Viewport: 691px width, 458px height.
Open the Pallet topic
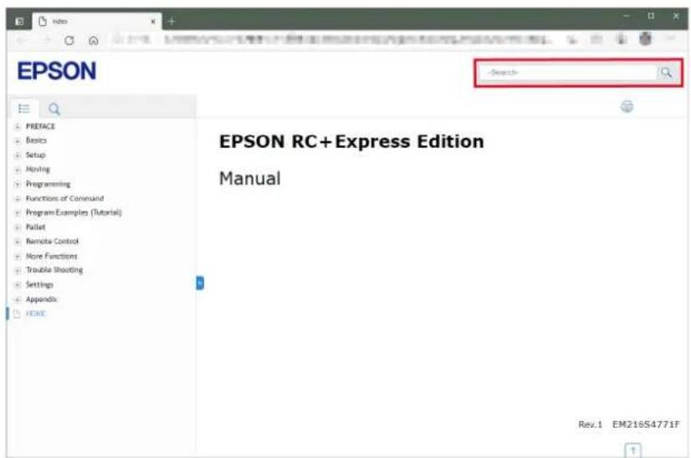[35, 227]
